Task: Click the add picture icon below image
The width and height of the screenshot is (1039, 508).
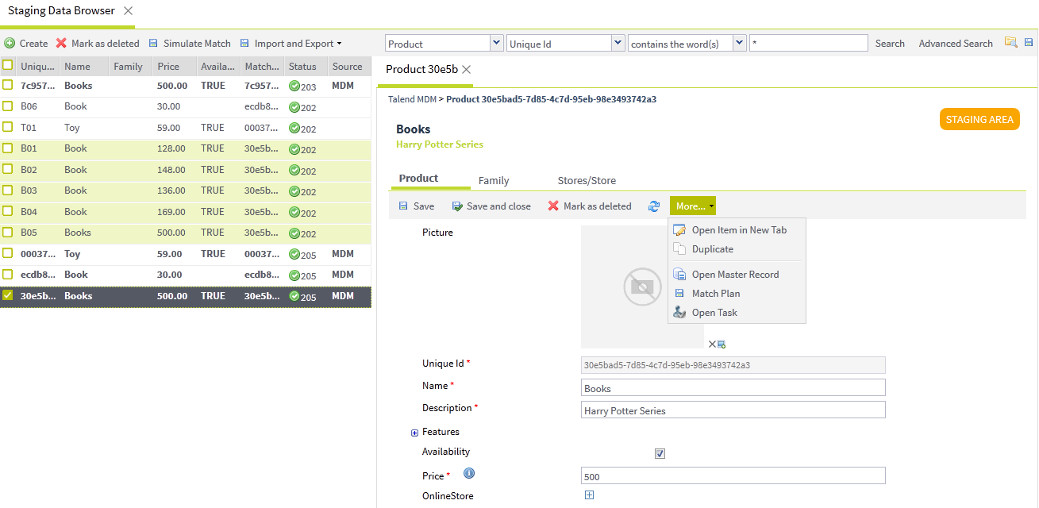Action: click(x=722, y=344)
